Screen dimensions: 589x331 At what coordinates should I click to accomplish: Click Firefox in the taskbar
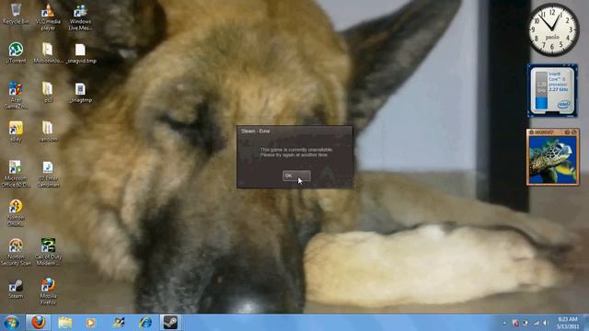38,323
